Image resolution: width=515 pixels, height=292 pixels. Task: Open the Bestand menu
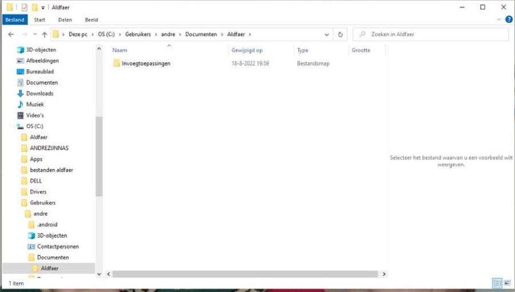click(15, 19)
